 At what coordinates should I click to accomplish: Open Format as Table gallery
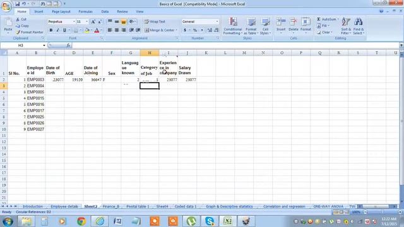[x=251, y=26]
